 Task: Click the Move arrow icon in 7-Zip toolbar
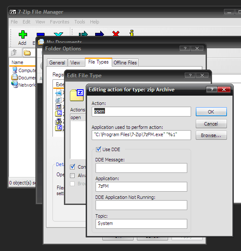99,34
